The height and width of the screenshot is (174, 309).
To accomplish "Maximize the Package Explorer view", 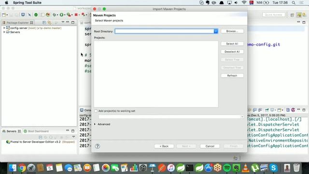I will tap(73, 23).
